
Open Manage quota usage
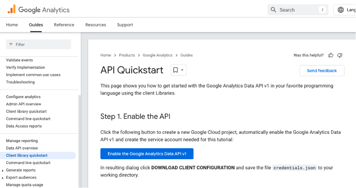(x=25, y=185)
